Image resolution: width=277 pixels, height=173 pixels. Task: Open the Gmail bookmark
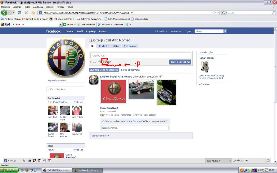[x=35, y=19]
